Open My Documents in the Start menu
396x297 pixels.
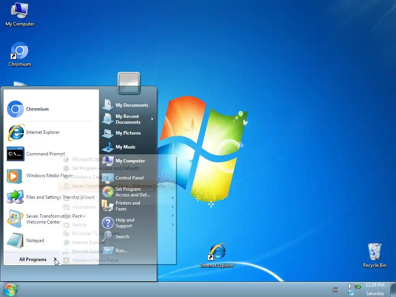coord(128,105)
